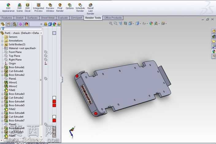Click the Appearances column header icon
Viewport: 216px width, 144px height.
(54, 24)
